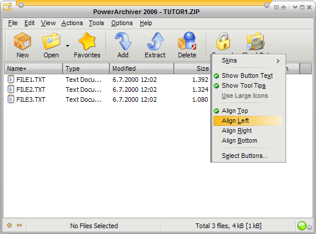The width and height of the screenshot is (316, 234).
Task: Sort by the Size column header
Action: pyautogui.click(x=193, y=68)
